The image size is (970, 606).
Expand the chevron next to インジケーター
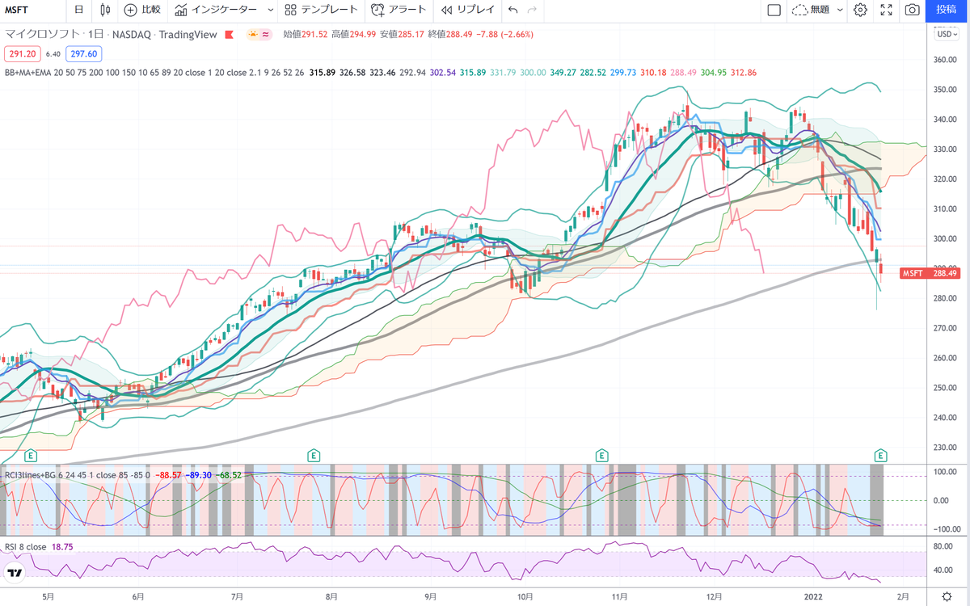pos(269,10)
